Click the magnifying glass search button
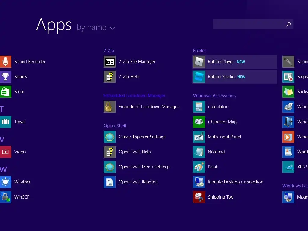This screenshot has width=308, height=231. pos(288,24)
